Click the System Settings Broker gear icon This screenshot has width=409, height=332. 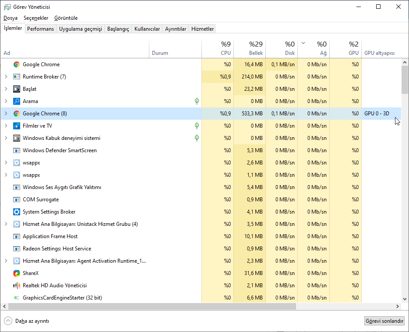pos(17,212)
